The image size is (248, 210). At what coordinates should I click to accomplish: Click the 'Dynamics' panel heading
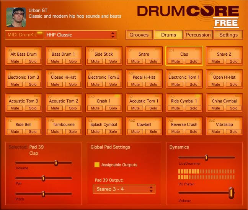point(179,147)
